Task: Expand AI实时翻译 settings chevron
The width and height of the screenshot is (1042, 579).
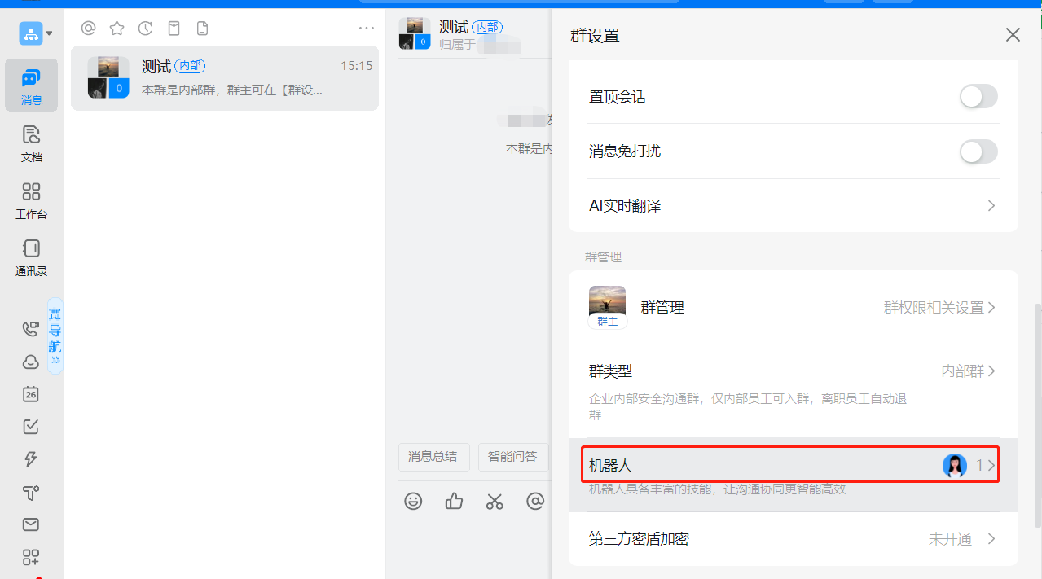Action: point(991,206)
